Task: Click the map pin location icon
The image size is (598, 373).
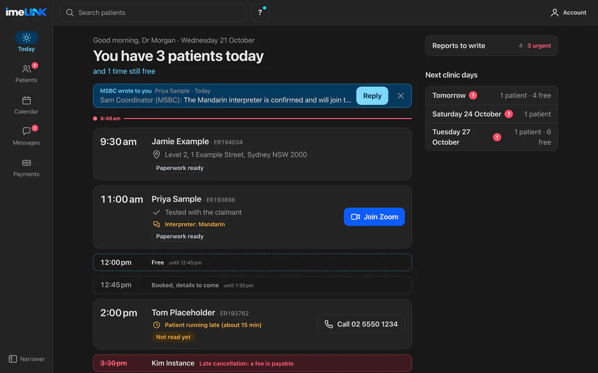Action: click(156, 155)
